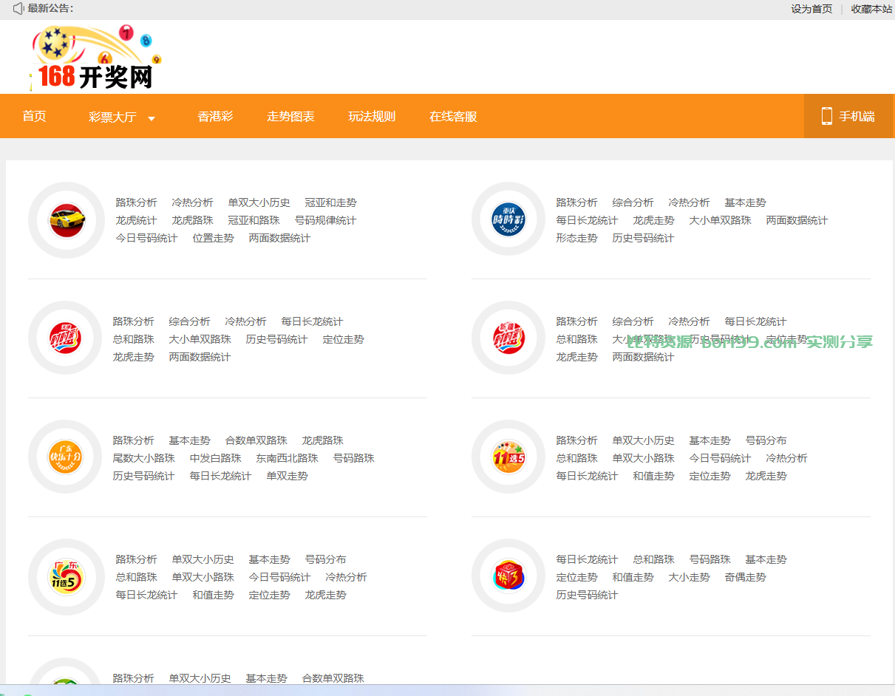
Task: Open the 号码规律统计 link
Action: coord(325,220)
